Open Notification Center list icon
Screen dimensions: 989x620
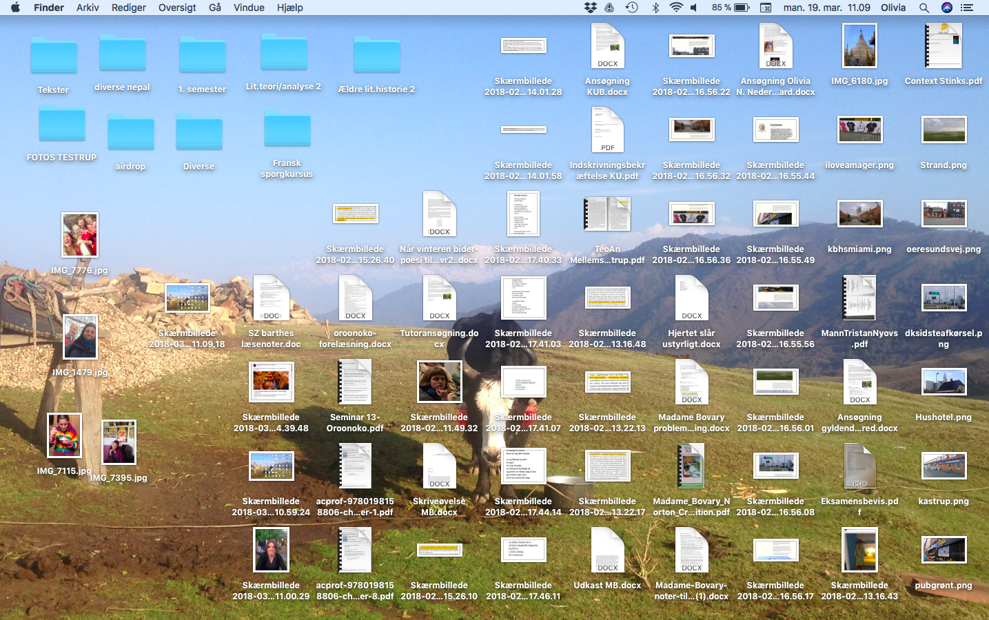[x=967, y=8]
